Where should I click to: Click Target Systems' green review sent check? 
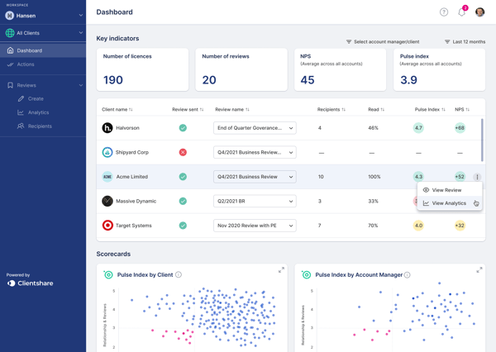[x=183, y=226]
